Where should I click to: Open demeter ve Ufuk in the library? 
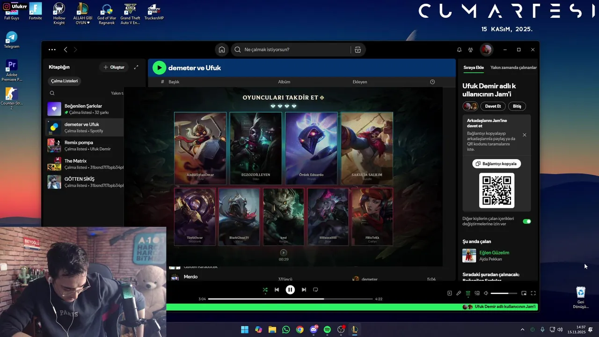point(84,127)
